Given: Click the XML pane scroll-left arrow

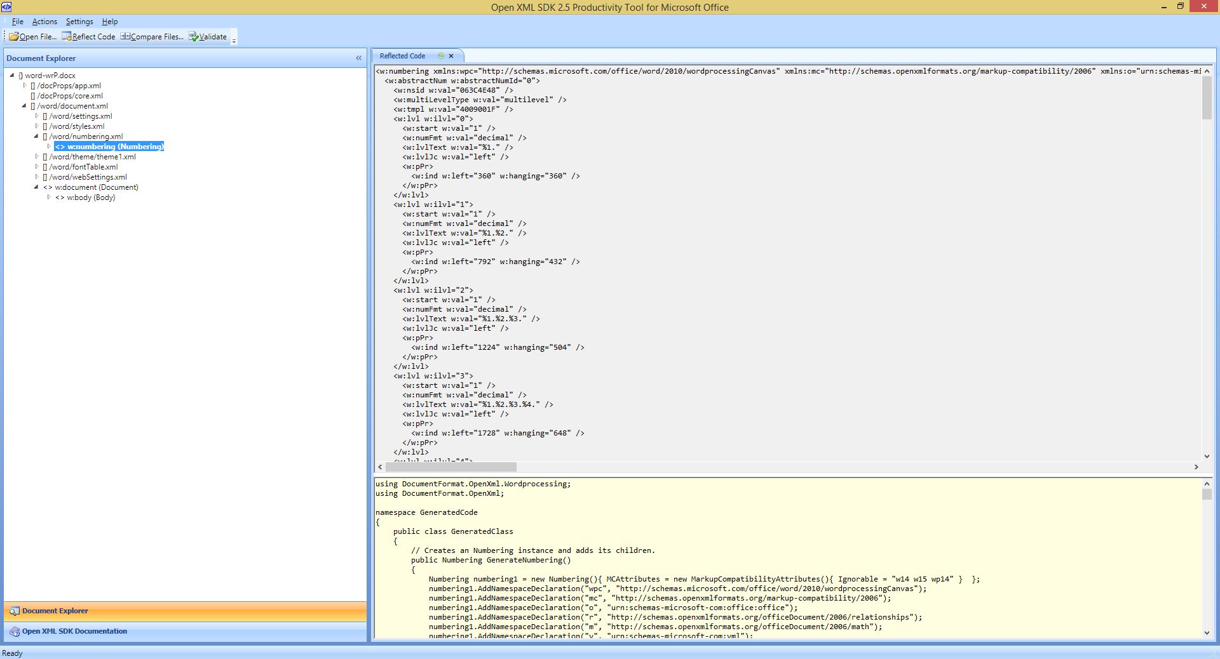Looking at the screenshot, I should [x=380, y=467].
